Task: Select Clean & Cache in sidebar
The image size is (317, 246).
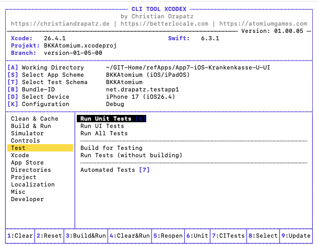Action: (34, 119)
